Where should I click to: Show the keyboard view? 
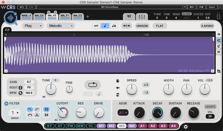click(129, 17)
